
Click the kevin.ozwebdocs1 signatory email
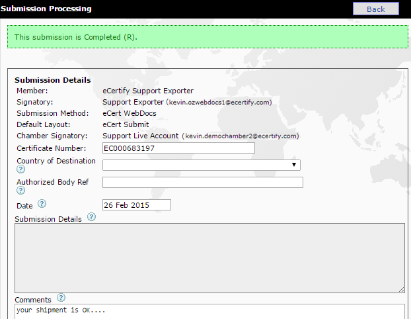point(219,103)
